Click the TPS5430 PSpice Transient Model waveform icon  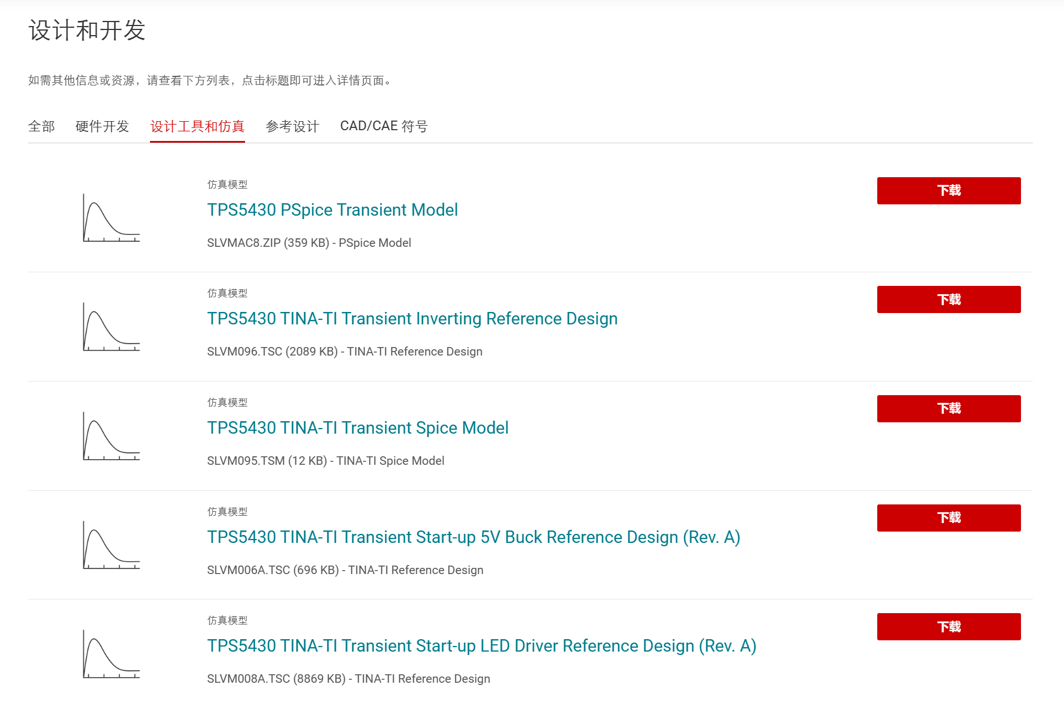click(x=111, y=218)
